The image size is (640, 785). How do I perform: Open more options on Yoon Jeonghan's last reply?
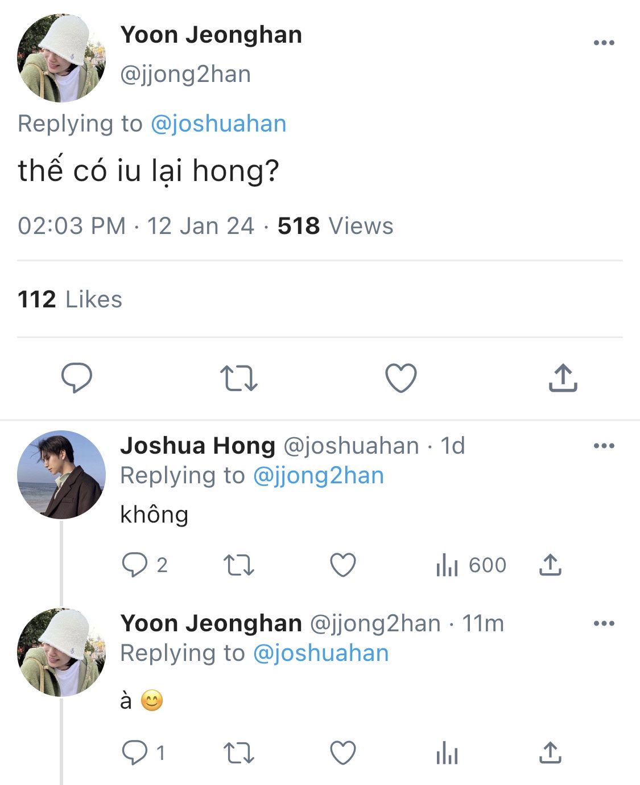tap(604, 623)
